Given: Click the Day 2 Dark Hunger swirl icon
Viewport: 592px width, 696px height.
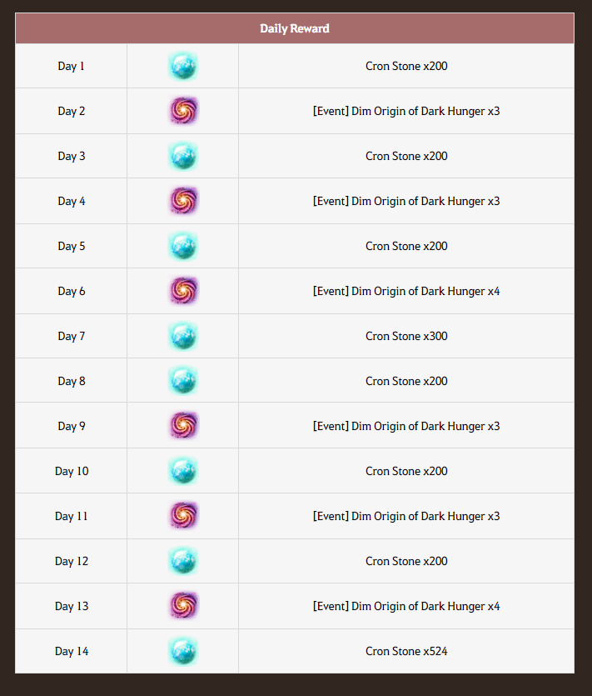Looking at the screenshot, I should click(x=182, y=111).
